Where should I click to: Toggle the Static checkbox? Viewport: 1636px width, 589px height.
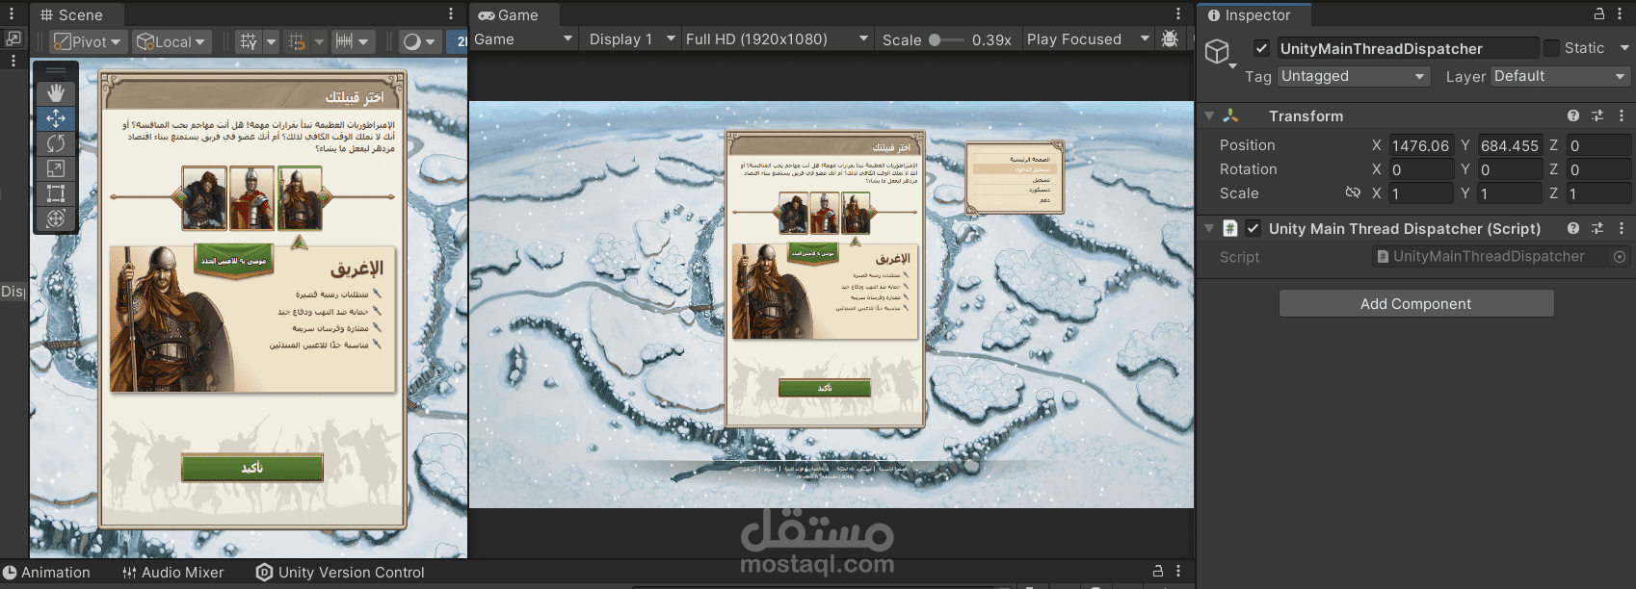coord(1551,48)
